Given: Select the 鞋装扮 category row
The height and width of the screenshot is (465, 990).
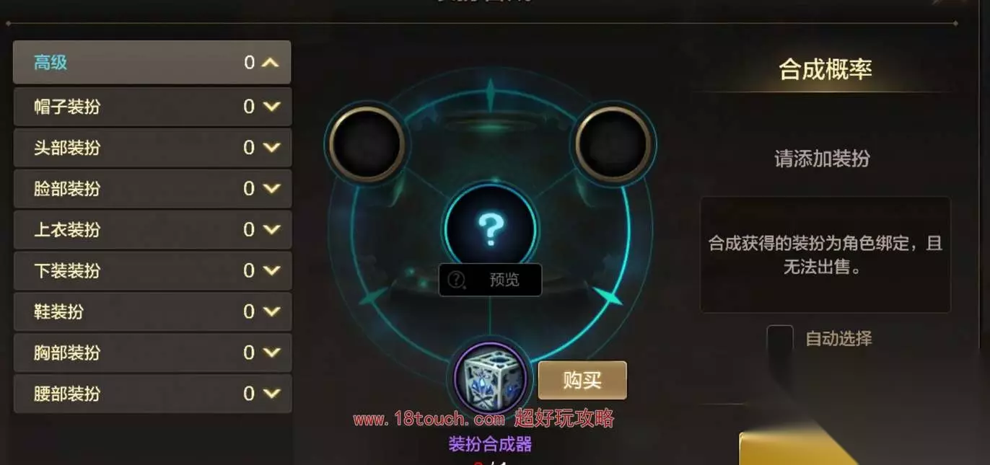Looking at the screenshot, I should [x=152, y=312].
